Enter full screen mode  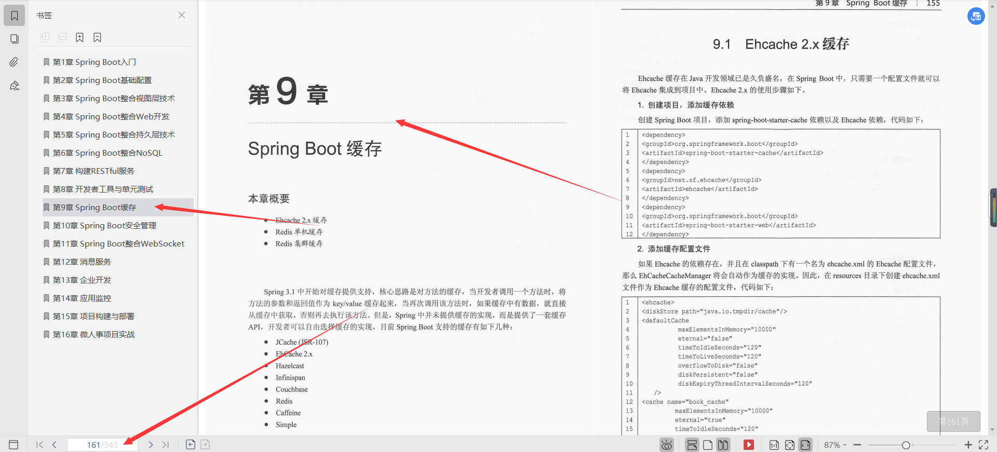983,445
